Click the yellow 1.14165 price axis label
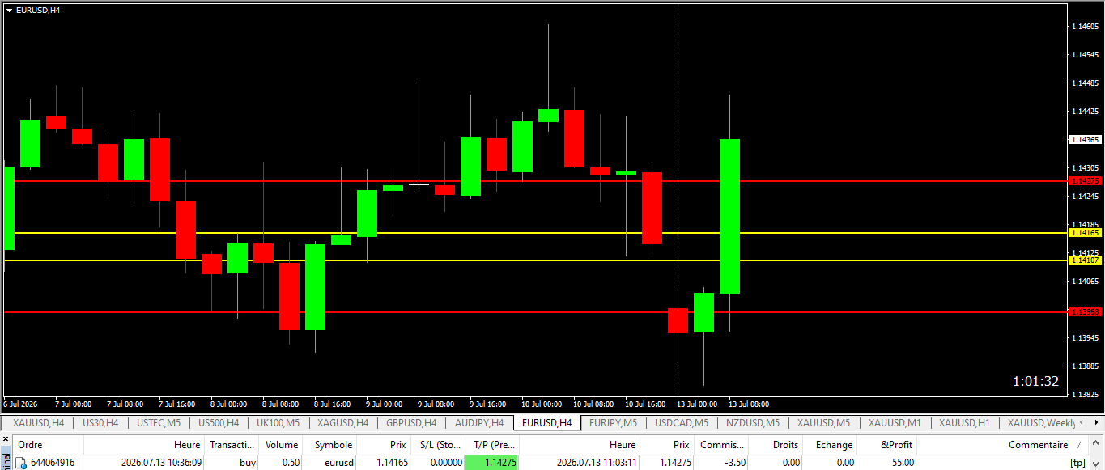 (x=1085, y=232)
